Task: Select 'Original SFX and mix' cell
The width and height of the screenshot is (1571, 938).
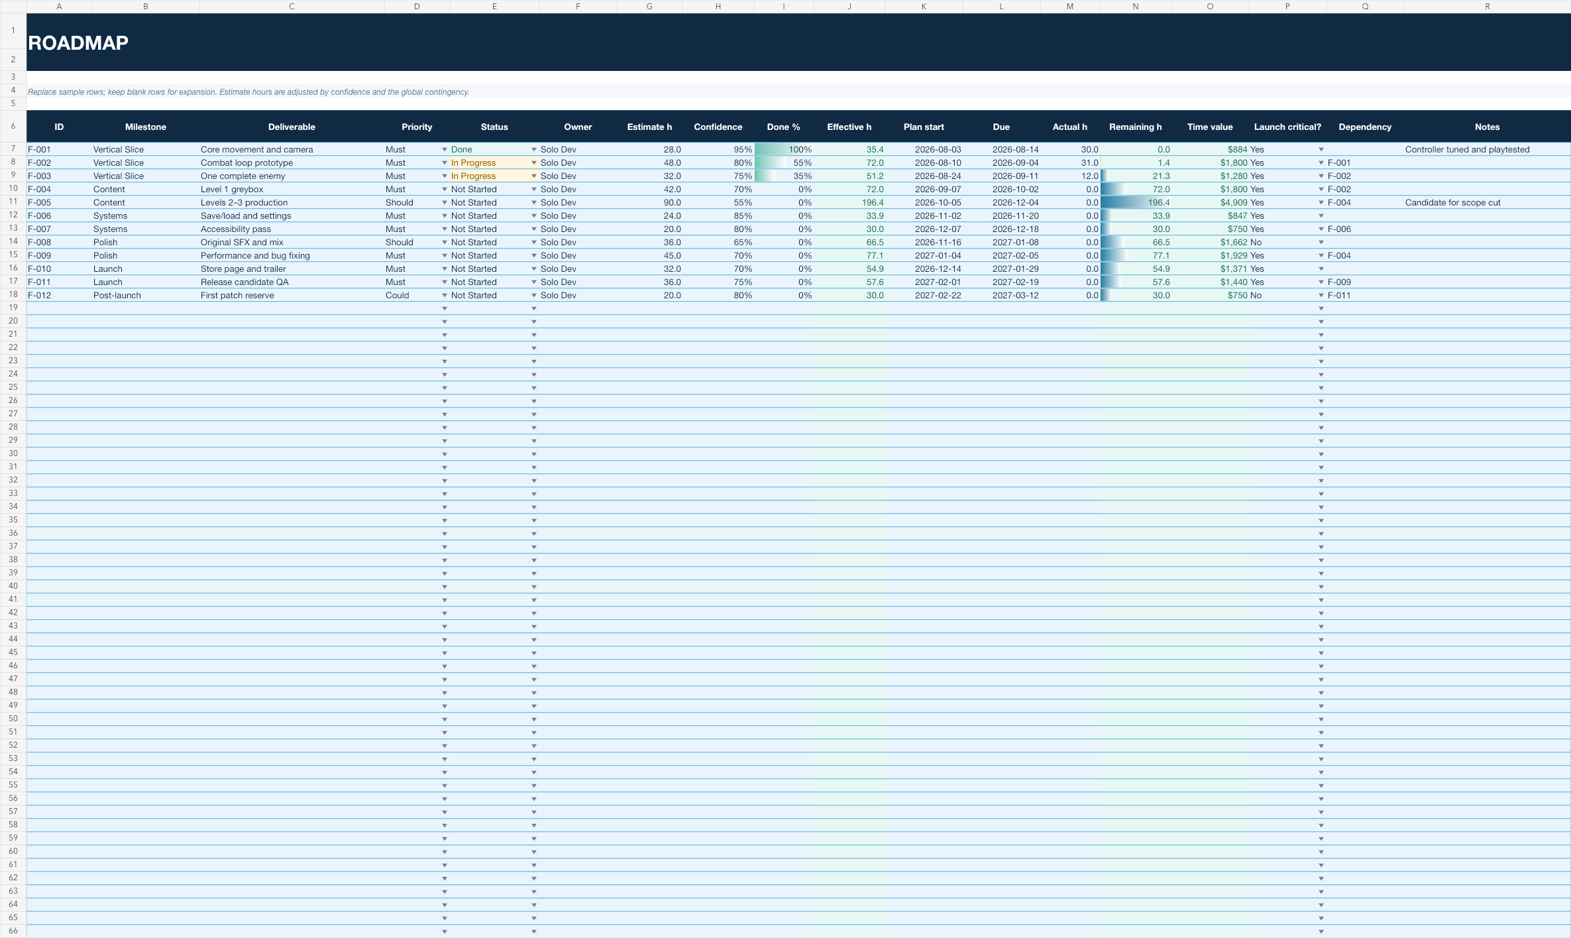Action: point(292,243)
